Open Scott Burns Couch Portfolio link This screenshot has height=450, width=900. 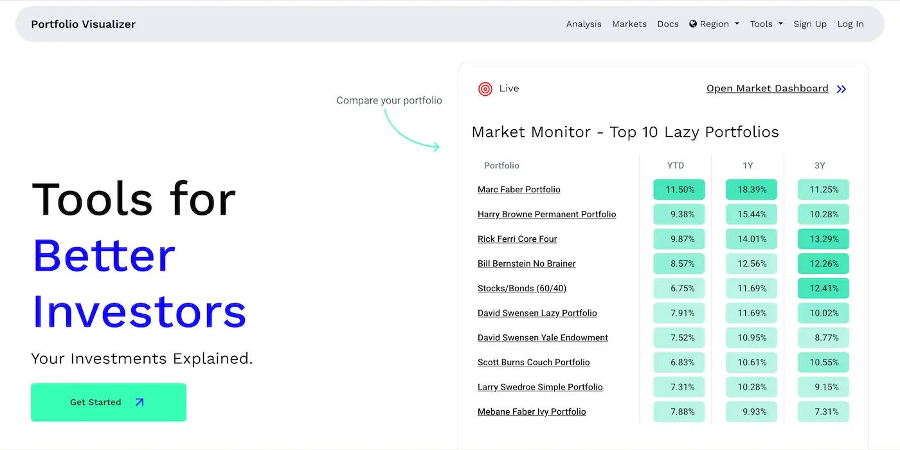(534, 363)
